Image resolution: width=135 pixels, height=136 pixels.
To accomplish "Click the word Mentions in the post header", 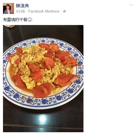I will (52, 11).
